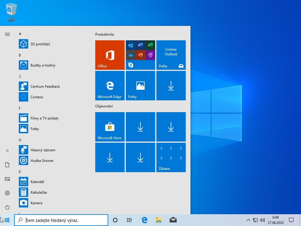The height and width of the screenshot is (226, 301).
Task: Open the Office tile
Action: 110,55
